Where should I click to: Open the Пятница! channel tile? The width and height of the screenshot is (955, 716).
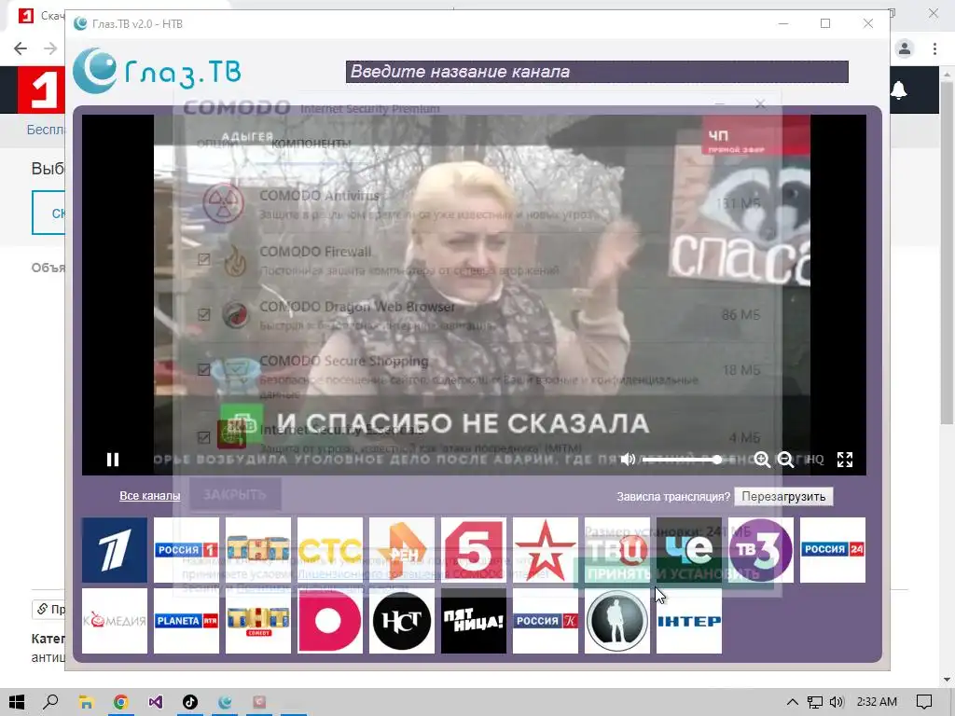474,621
